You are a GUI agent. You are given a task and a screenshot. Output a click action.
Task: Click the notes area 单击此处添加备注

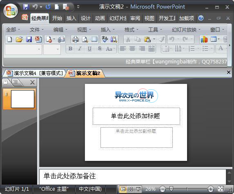tap(133, 176)
